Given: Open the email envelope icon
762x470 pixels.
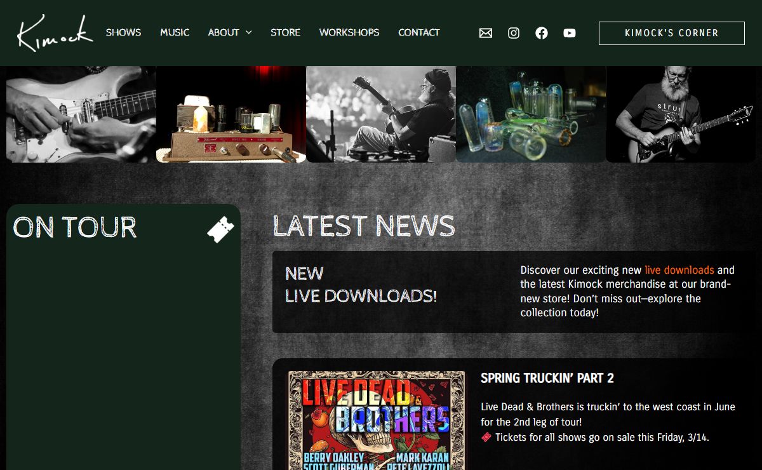Looking at the screenshot, I should pos(486,33).
